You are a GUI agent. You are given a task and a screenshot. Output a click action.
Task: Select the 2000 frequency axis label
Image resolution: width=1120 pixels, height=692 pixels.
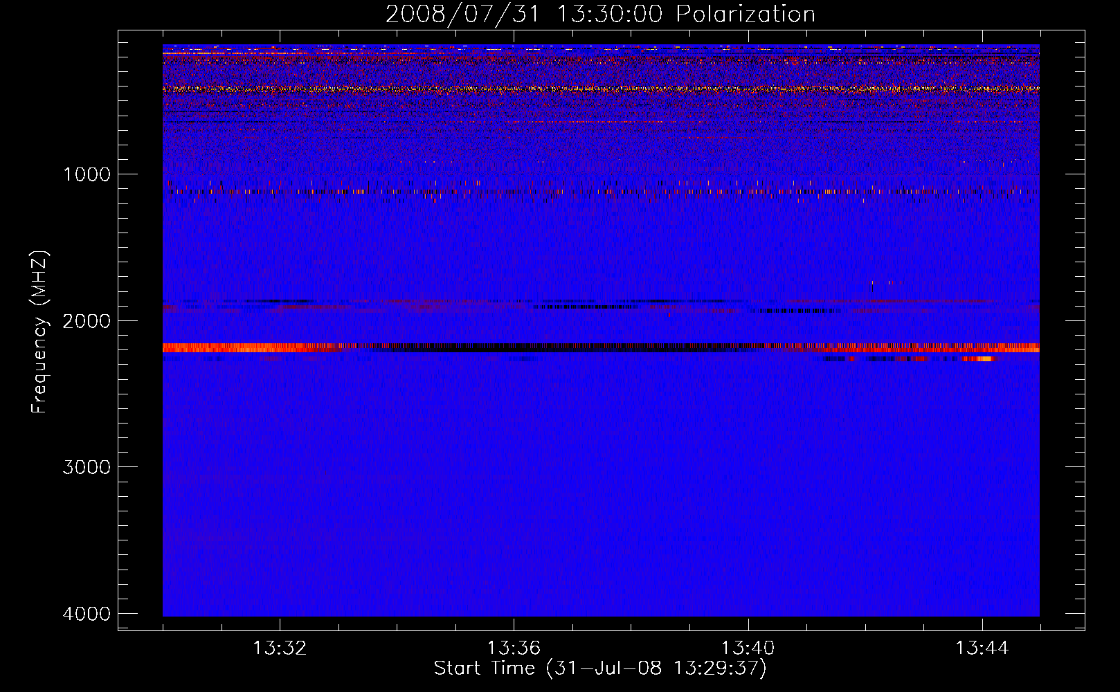(x=87, y=321)
